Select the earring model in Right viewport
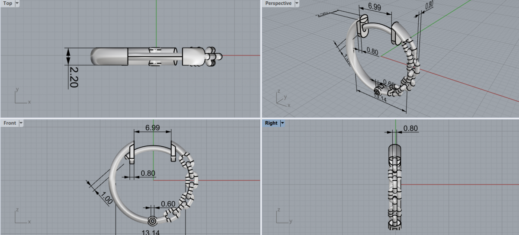519x235 pixels. 395,186
